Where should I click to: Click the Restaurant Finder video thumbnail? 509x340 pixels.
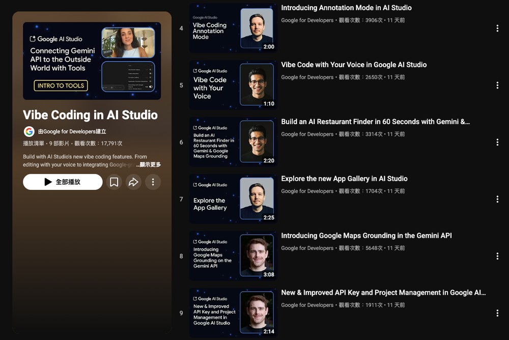click(x=233, y=142)
